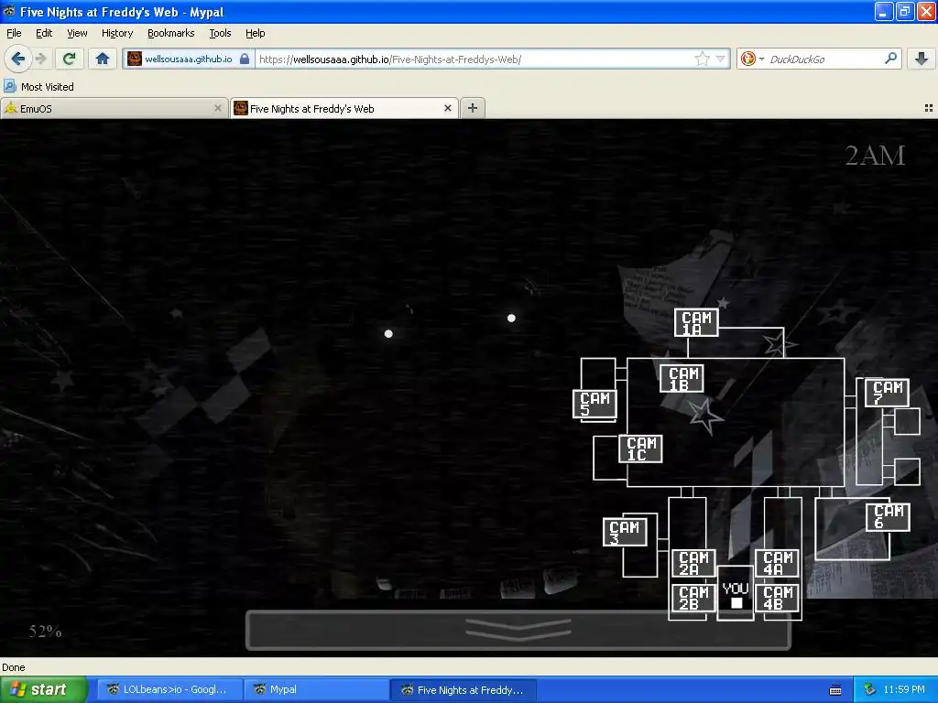Select Five Nights at Freddy's taskbar button

[463, 690]
